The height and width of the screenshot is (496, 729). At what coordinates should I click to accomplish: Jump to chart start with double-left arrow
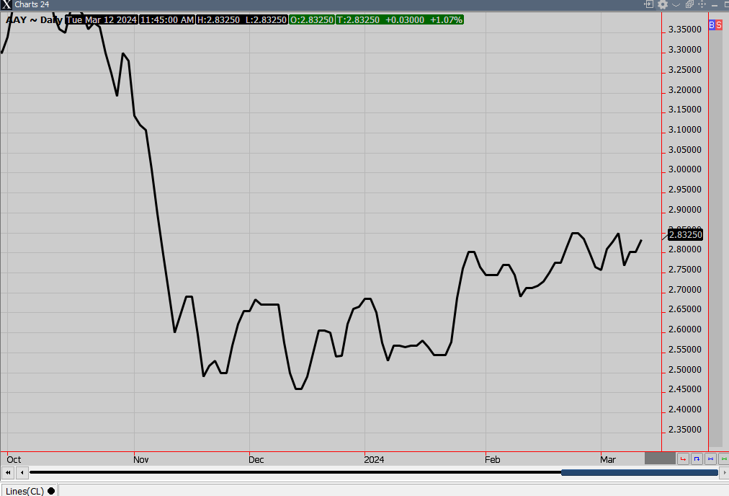pos(8,473)
